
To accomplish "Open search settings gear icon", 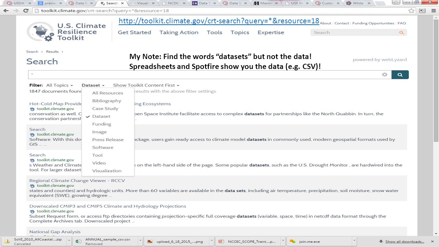I will 384,75.
